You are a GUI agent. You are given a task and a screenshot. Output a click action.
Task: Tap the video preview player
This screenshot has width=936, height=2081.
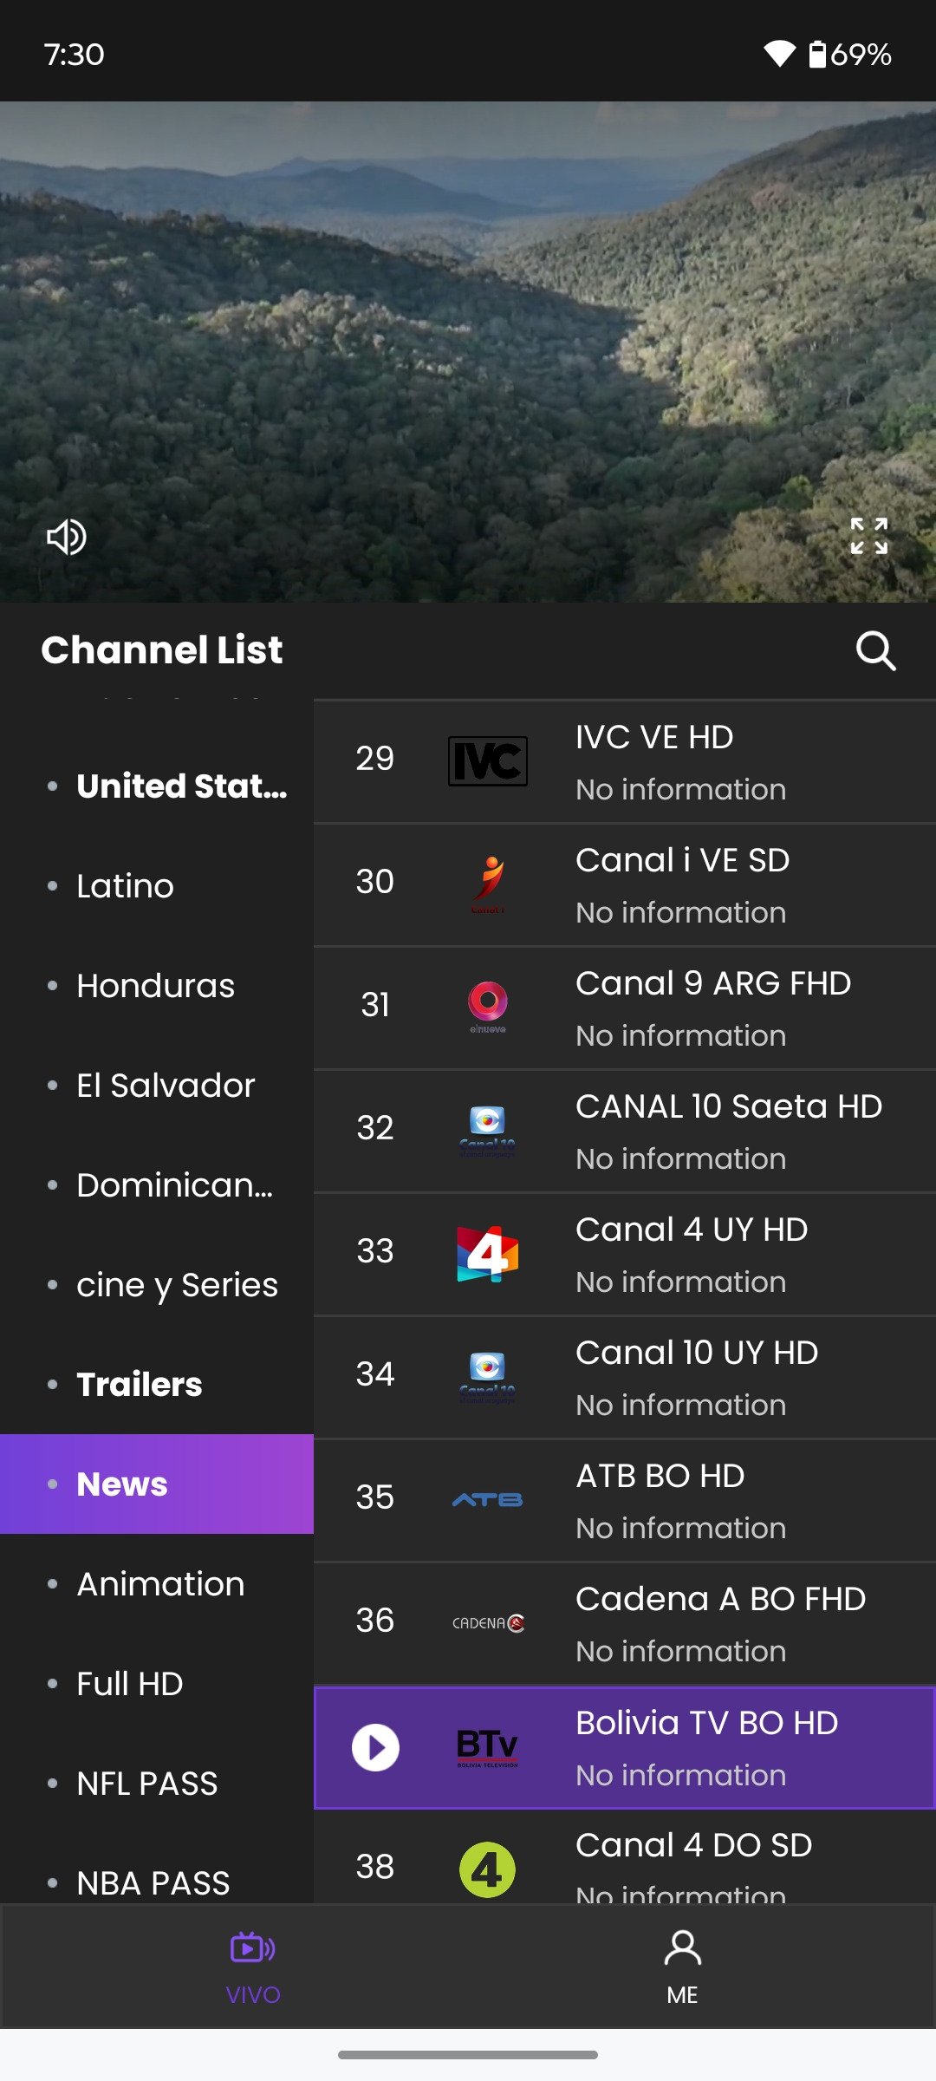click(x=468, y=352)
